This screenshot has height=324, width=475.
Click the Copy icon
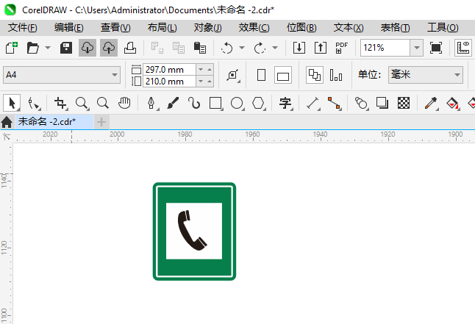pyautogui.click(x=179, y=48)
